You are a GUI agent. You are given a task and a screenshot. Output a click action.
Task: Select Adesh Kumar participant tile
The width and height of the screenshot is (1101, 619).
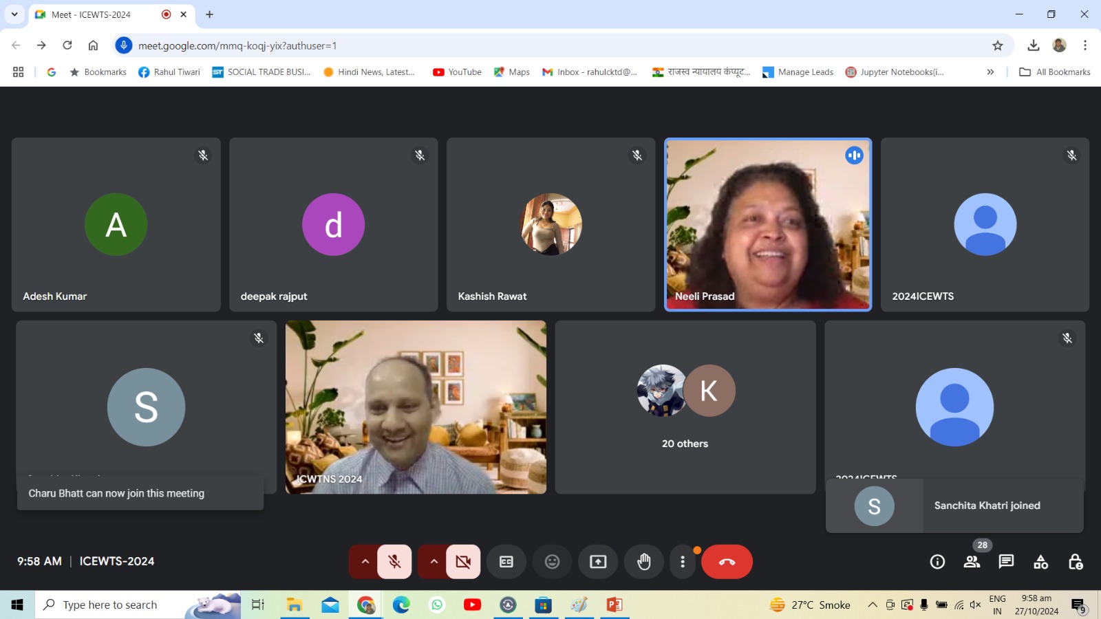[116, 224]
